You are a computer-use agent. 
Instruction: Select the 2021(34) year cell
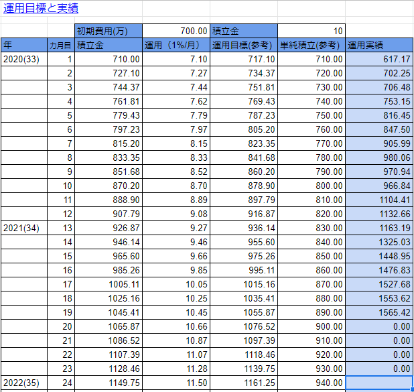23,228
